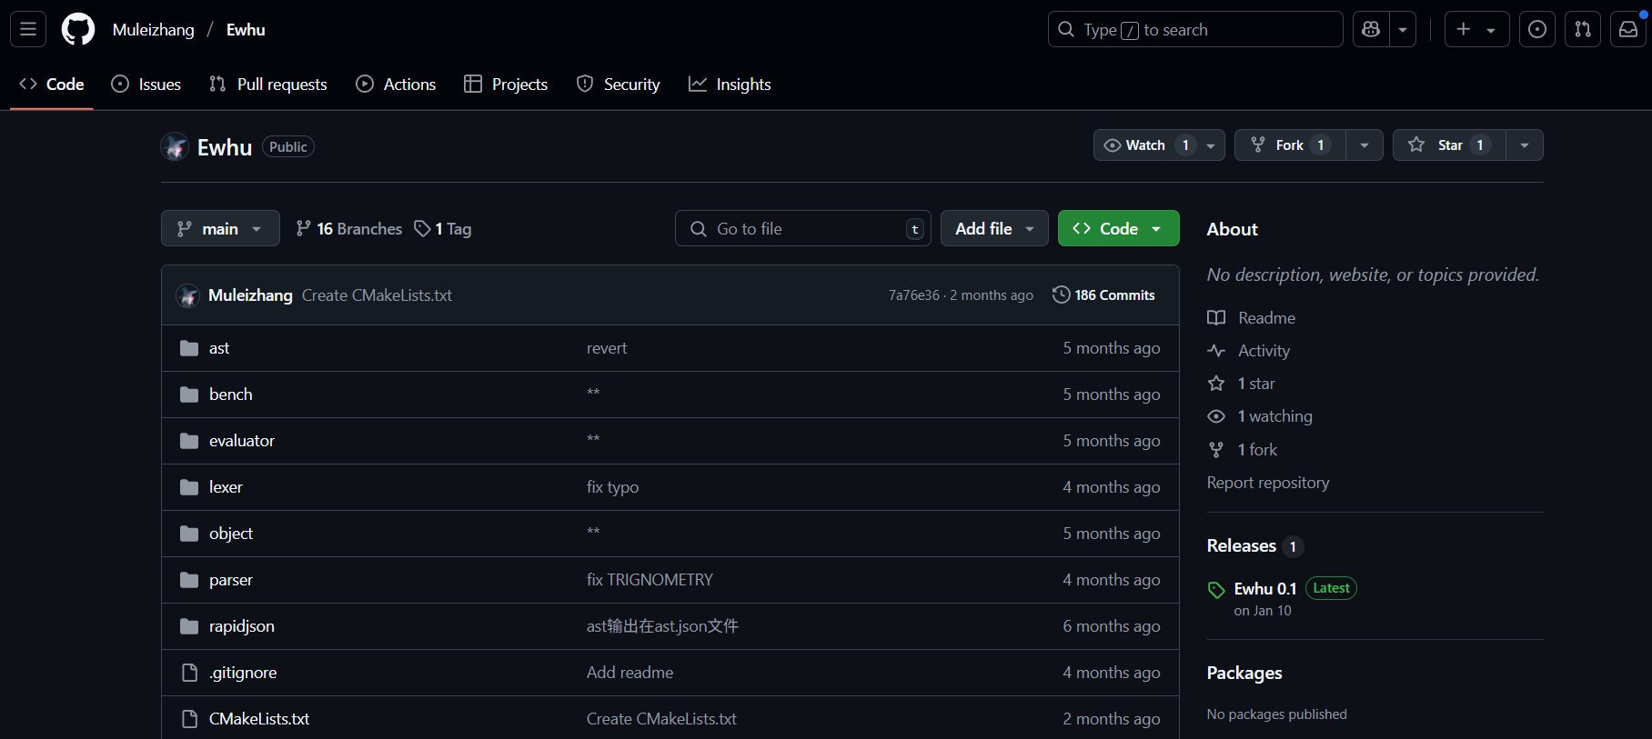Click the bench folder icon
Image resolution: width=1652 pixels, height=739 pixels.
point(189,394)
